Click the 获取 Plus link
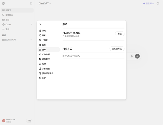163x125 pixels. [x=148, y=3]
